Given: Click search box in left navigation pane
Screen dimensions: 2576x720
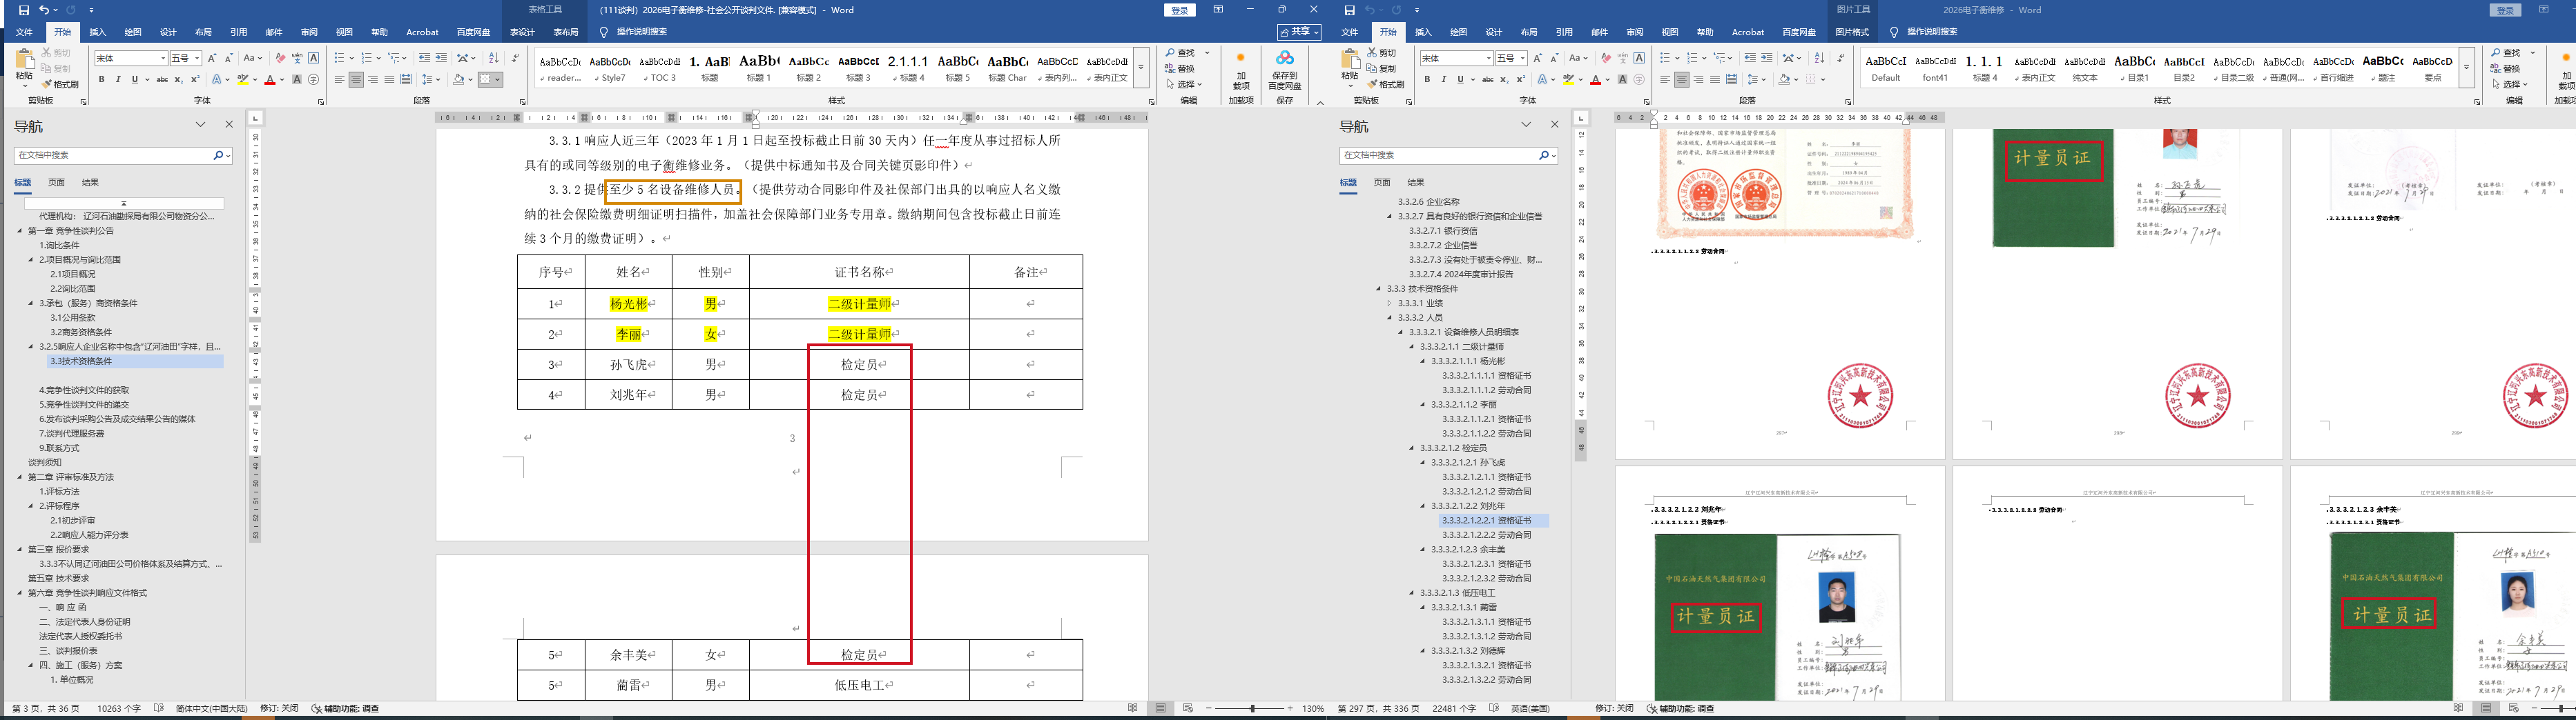Looking at the screenshot, I should (113, 154).
